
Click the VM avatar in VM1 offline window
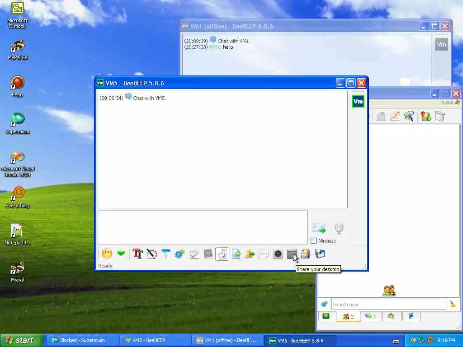441,44
